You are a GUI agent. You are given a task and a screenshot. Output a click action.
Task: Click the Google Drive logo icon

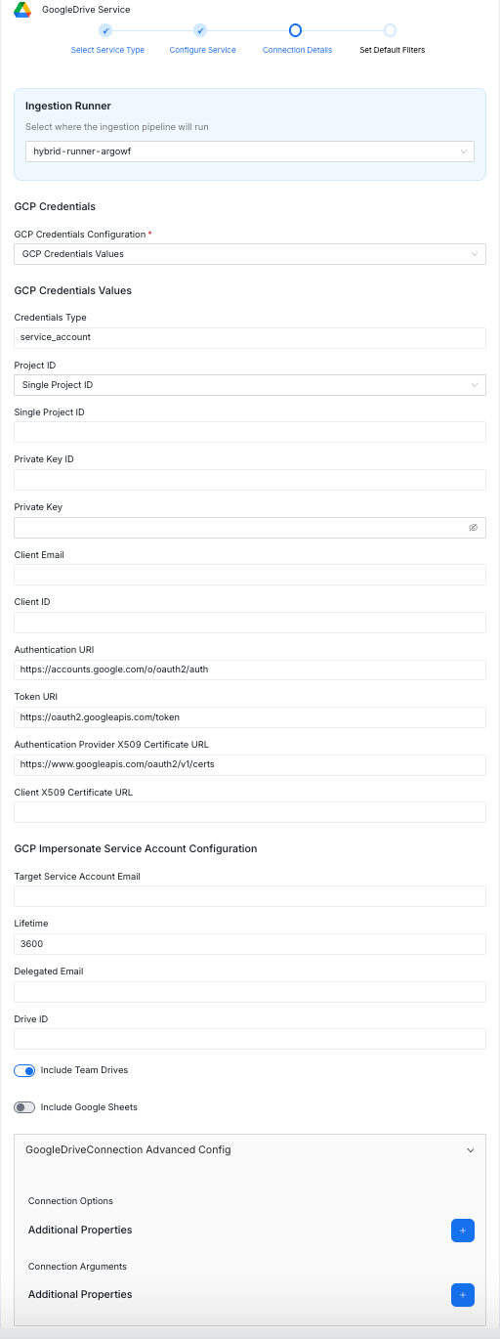pyautogui.click(x=22, y=9)
